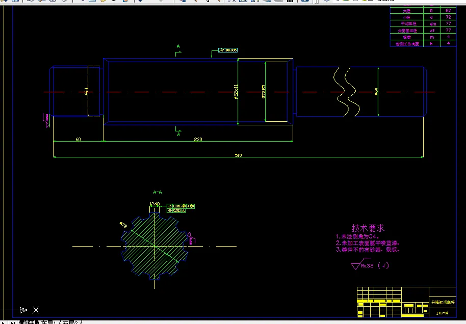The image size is (466, 324).
Task: Select the position tolerance frame 0.015
Action: click(x=180, y=206)
